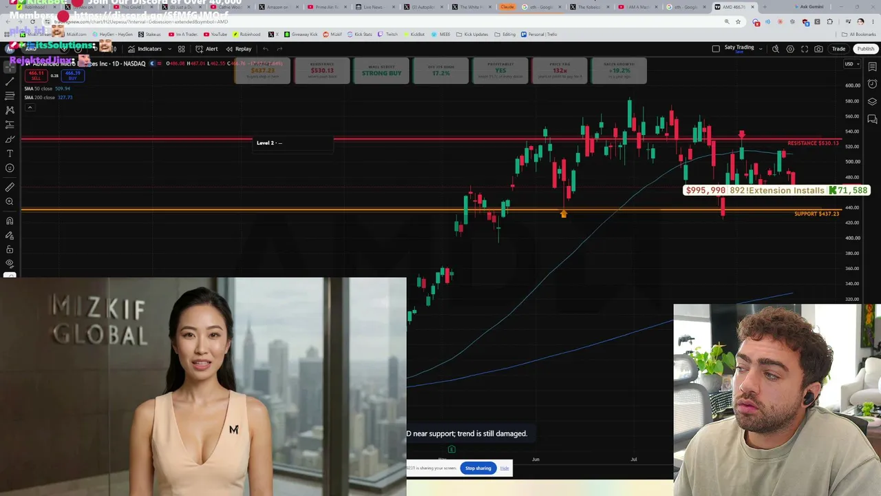Open the YouTube bookmark
Screen dimensions: 881x496
tap(215, 34)
